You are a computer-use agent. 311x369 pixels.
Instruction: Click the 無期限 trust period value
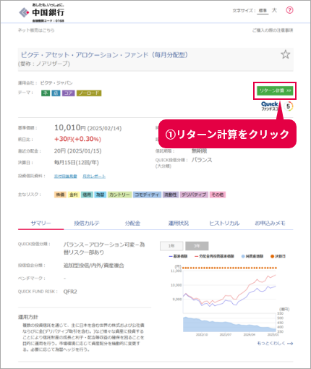(x=199, y=151)
